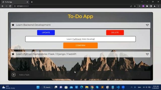Screen dimensions: 161x90
Task: Open Sublime Text from taskbar
Action: pos(102,87)
